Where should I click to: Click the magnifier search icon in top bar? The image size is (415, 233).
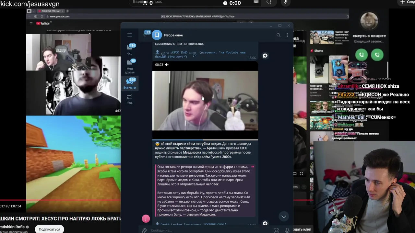(x=269, y=2)
